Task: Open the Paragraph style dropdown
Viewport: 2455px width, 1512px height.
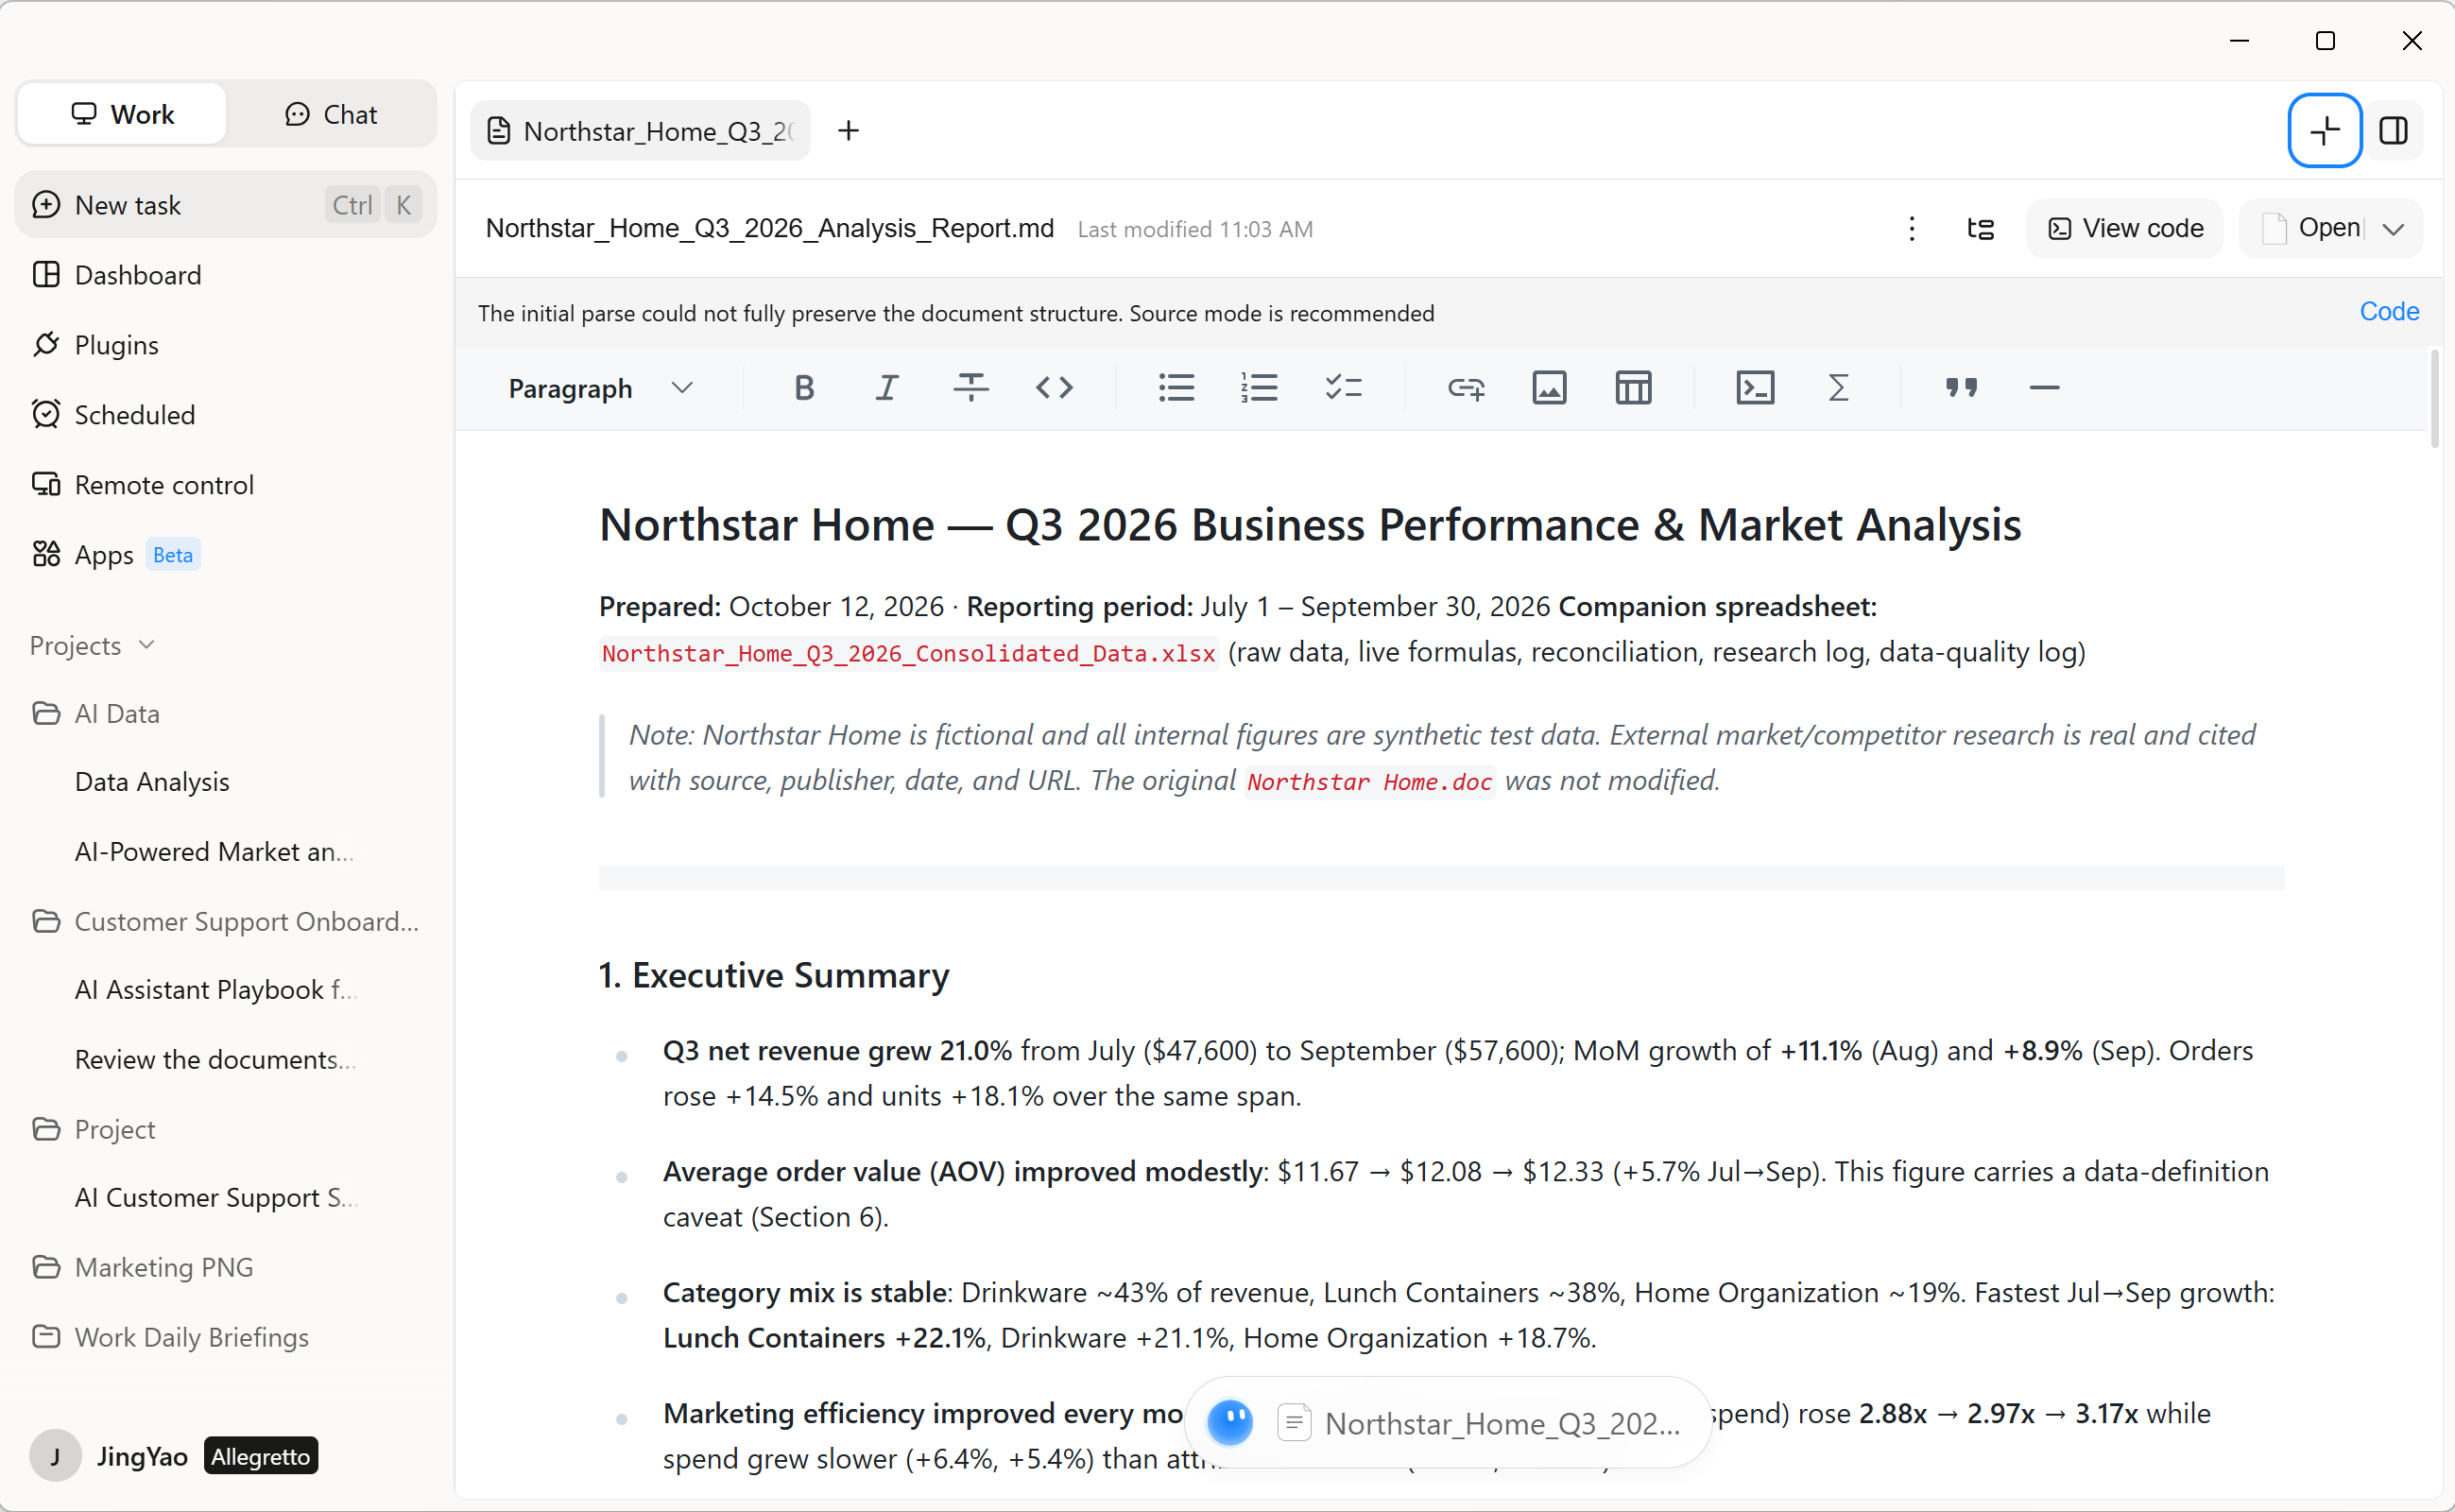Action: 599,388
